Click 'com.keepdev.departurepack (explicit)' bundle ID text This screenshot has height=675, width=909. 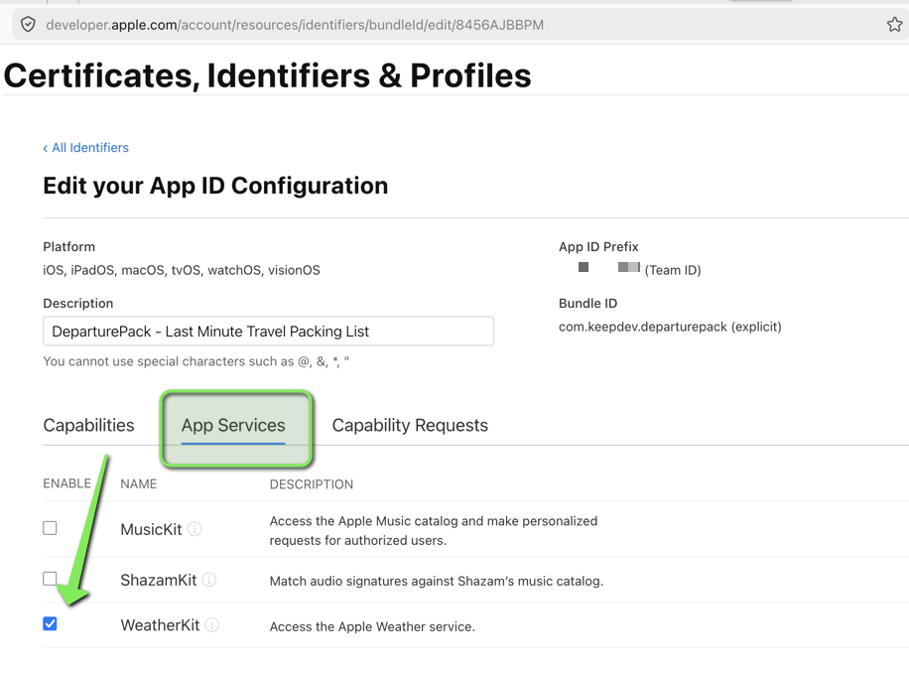tap(670, 327)
